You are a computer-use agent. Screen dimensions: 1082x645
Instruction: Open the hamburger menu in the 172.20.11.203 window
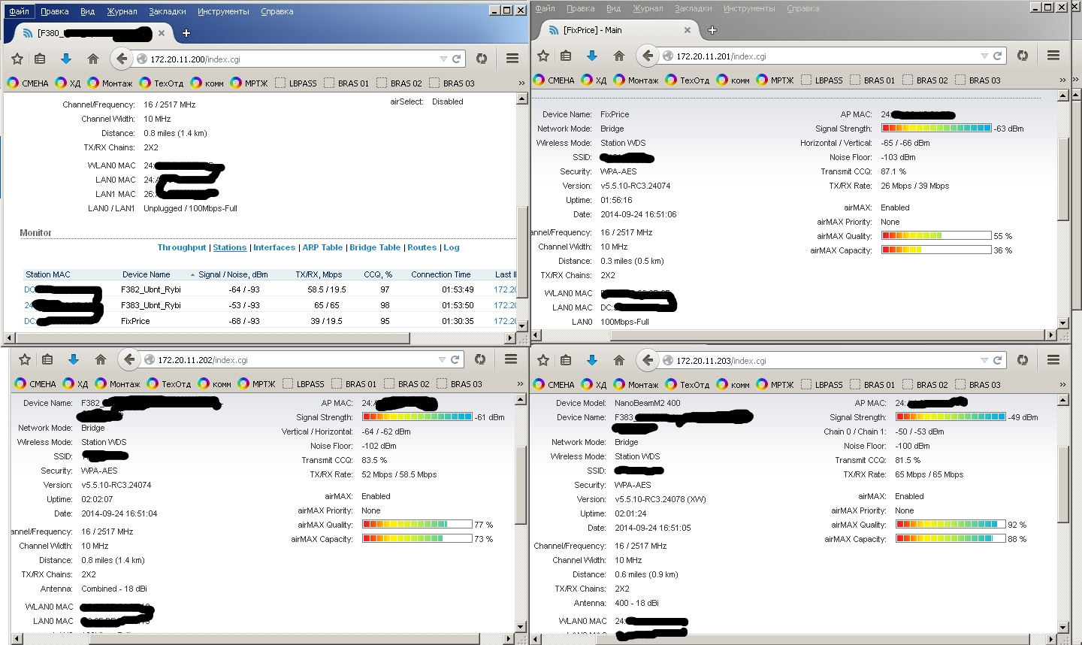click(1053, 360)
